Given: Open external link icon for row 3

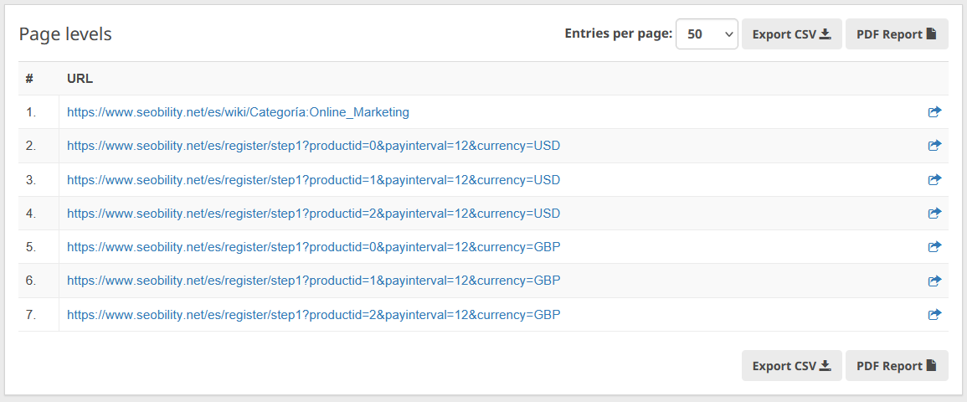Looking at the screenshot, I should click(934, 179).
